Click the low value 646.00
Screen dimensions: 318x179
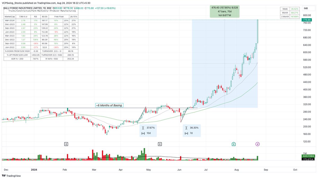(79, 8)
